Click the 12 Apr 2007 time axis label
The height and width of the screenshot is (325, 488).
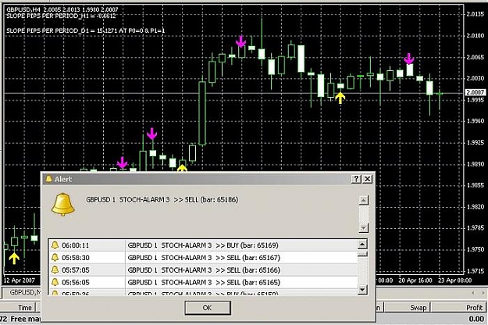[20, 280]
